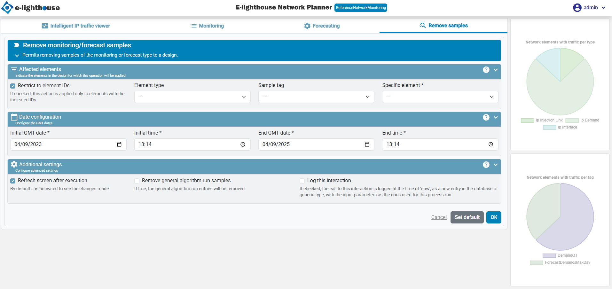The image size is (612, 289).
Task: Click the DemandGT legend color swatch
Action: pos(549,256)
